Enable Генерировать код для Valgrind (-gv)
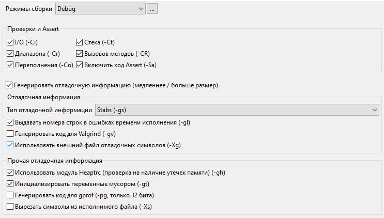Screen dimensions: 384x218 point(10,134)
